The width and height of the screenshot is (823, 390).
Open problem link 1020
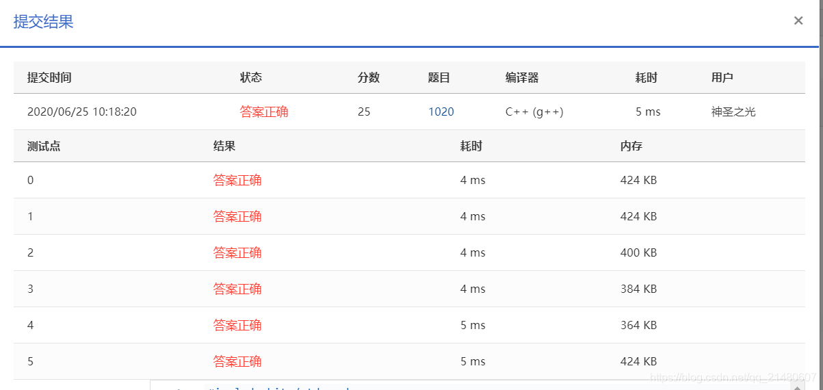[441, 112]
